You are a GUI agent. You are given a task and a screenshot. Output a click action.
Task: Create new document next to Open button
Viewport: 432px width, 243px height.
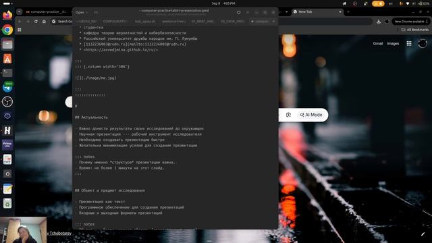[x=96, y=12]
